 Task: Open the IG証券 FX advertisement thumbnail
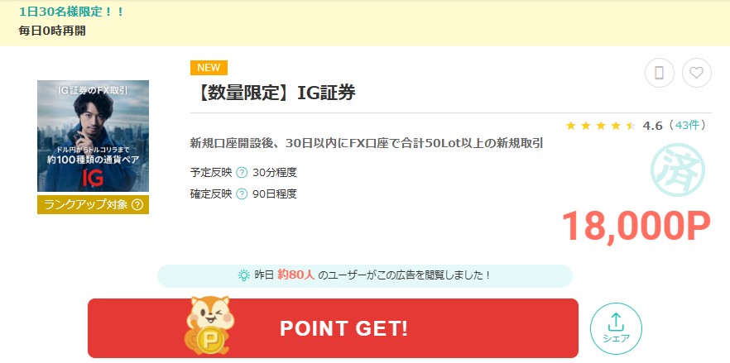pyautogui.click(x=93, y=136)
